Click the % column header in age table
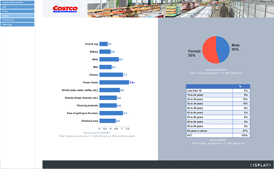The width and height of the screenshot is (274, 169). click(241, 86)
